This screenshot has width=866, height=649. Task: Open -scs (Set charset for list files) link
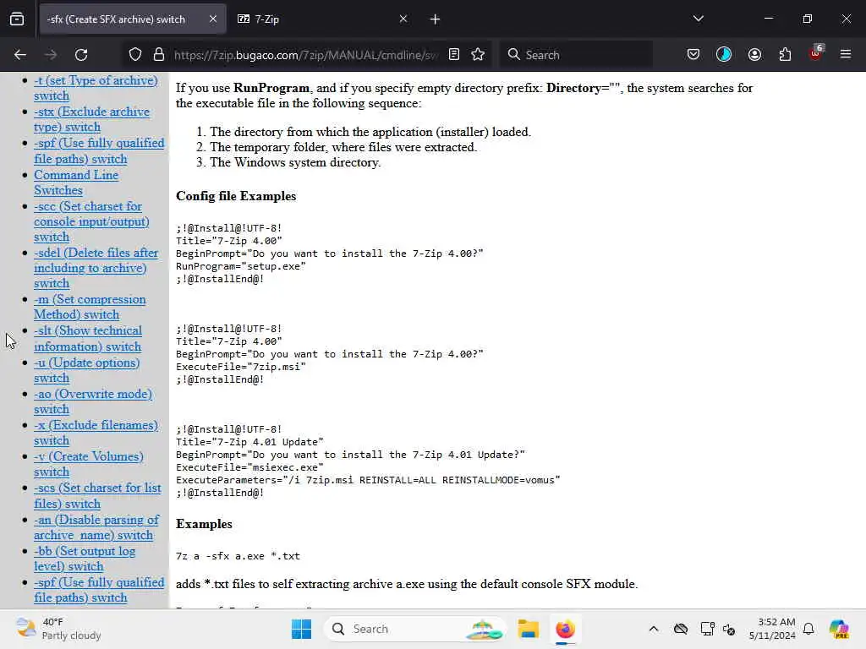point(98,495)
